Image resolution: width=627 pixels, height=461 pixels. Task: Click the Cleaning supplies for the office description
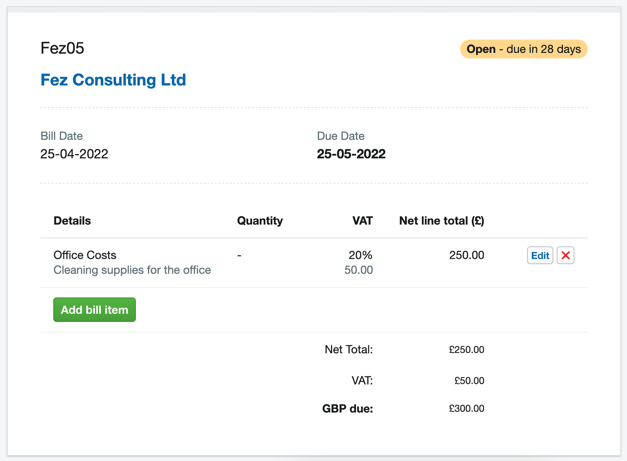tap(132, 270)
